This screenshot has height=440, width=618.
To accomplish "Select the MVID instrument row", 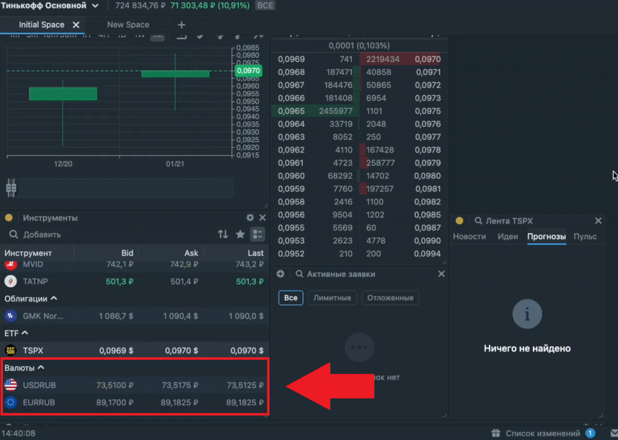I will 134,264.
